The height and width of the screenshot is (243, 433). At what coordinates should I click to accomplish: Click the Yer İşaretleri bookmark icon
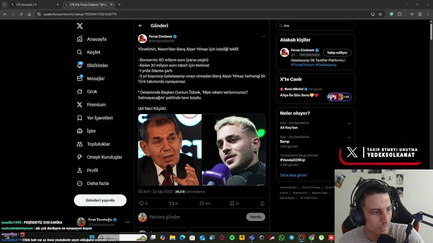(79, 118)
